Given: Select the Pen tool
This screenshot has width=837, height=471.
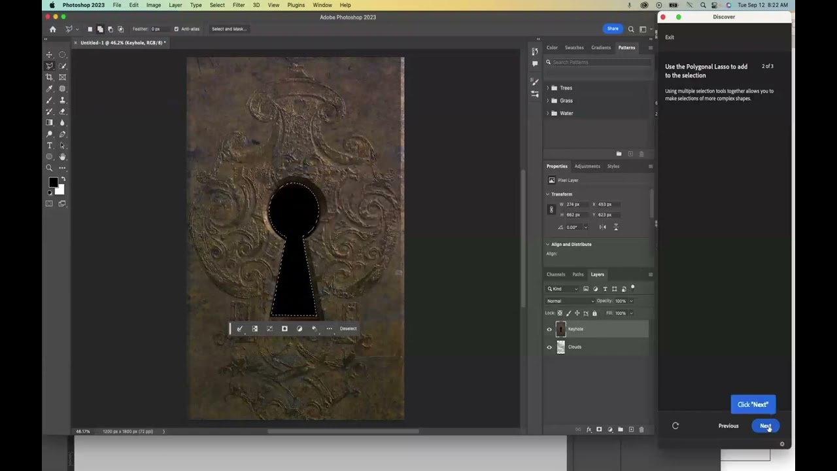Looking at the screenshot, I should (x=62, y=134).
